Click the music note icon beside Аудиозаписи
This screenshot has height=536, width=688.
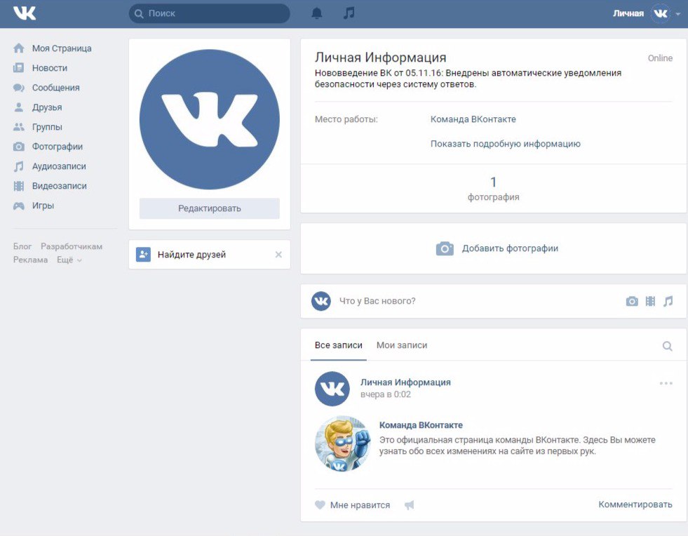point(19,166)
